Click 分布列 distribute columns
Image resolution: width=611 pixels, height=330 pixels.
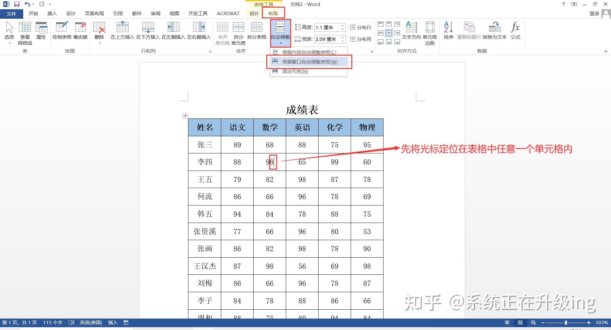[361, 39]
